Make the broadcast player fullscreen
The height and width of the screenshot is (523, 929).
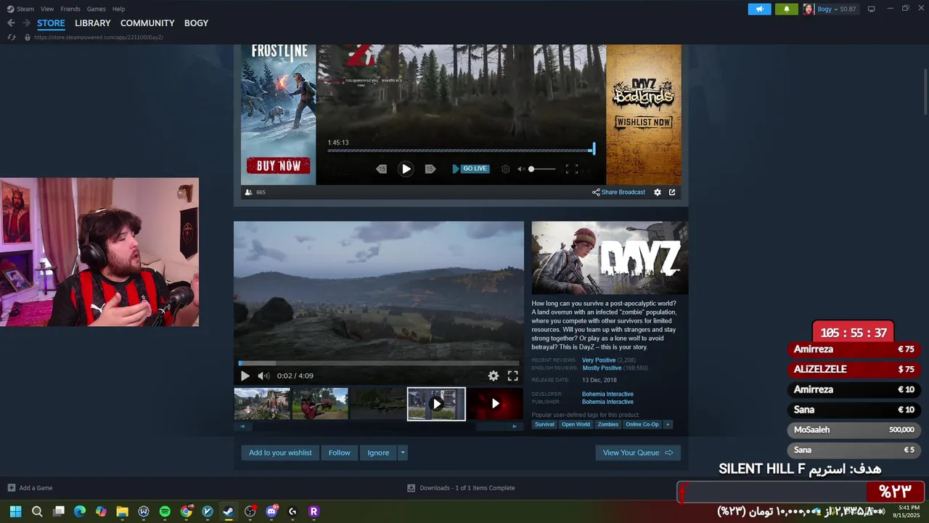tap(572, 169)
